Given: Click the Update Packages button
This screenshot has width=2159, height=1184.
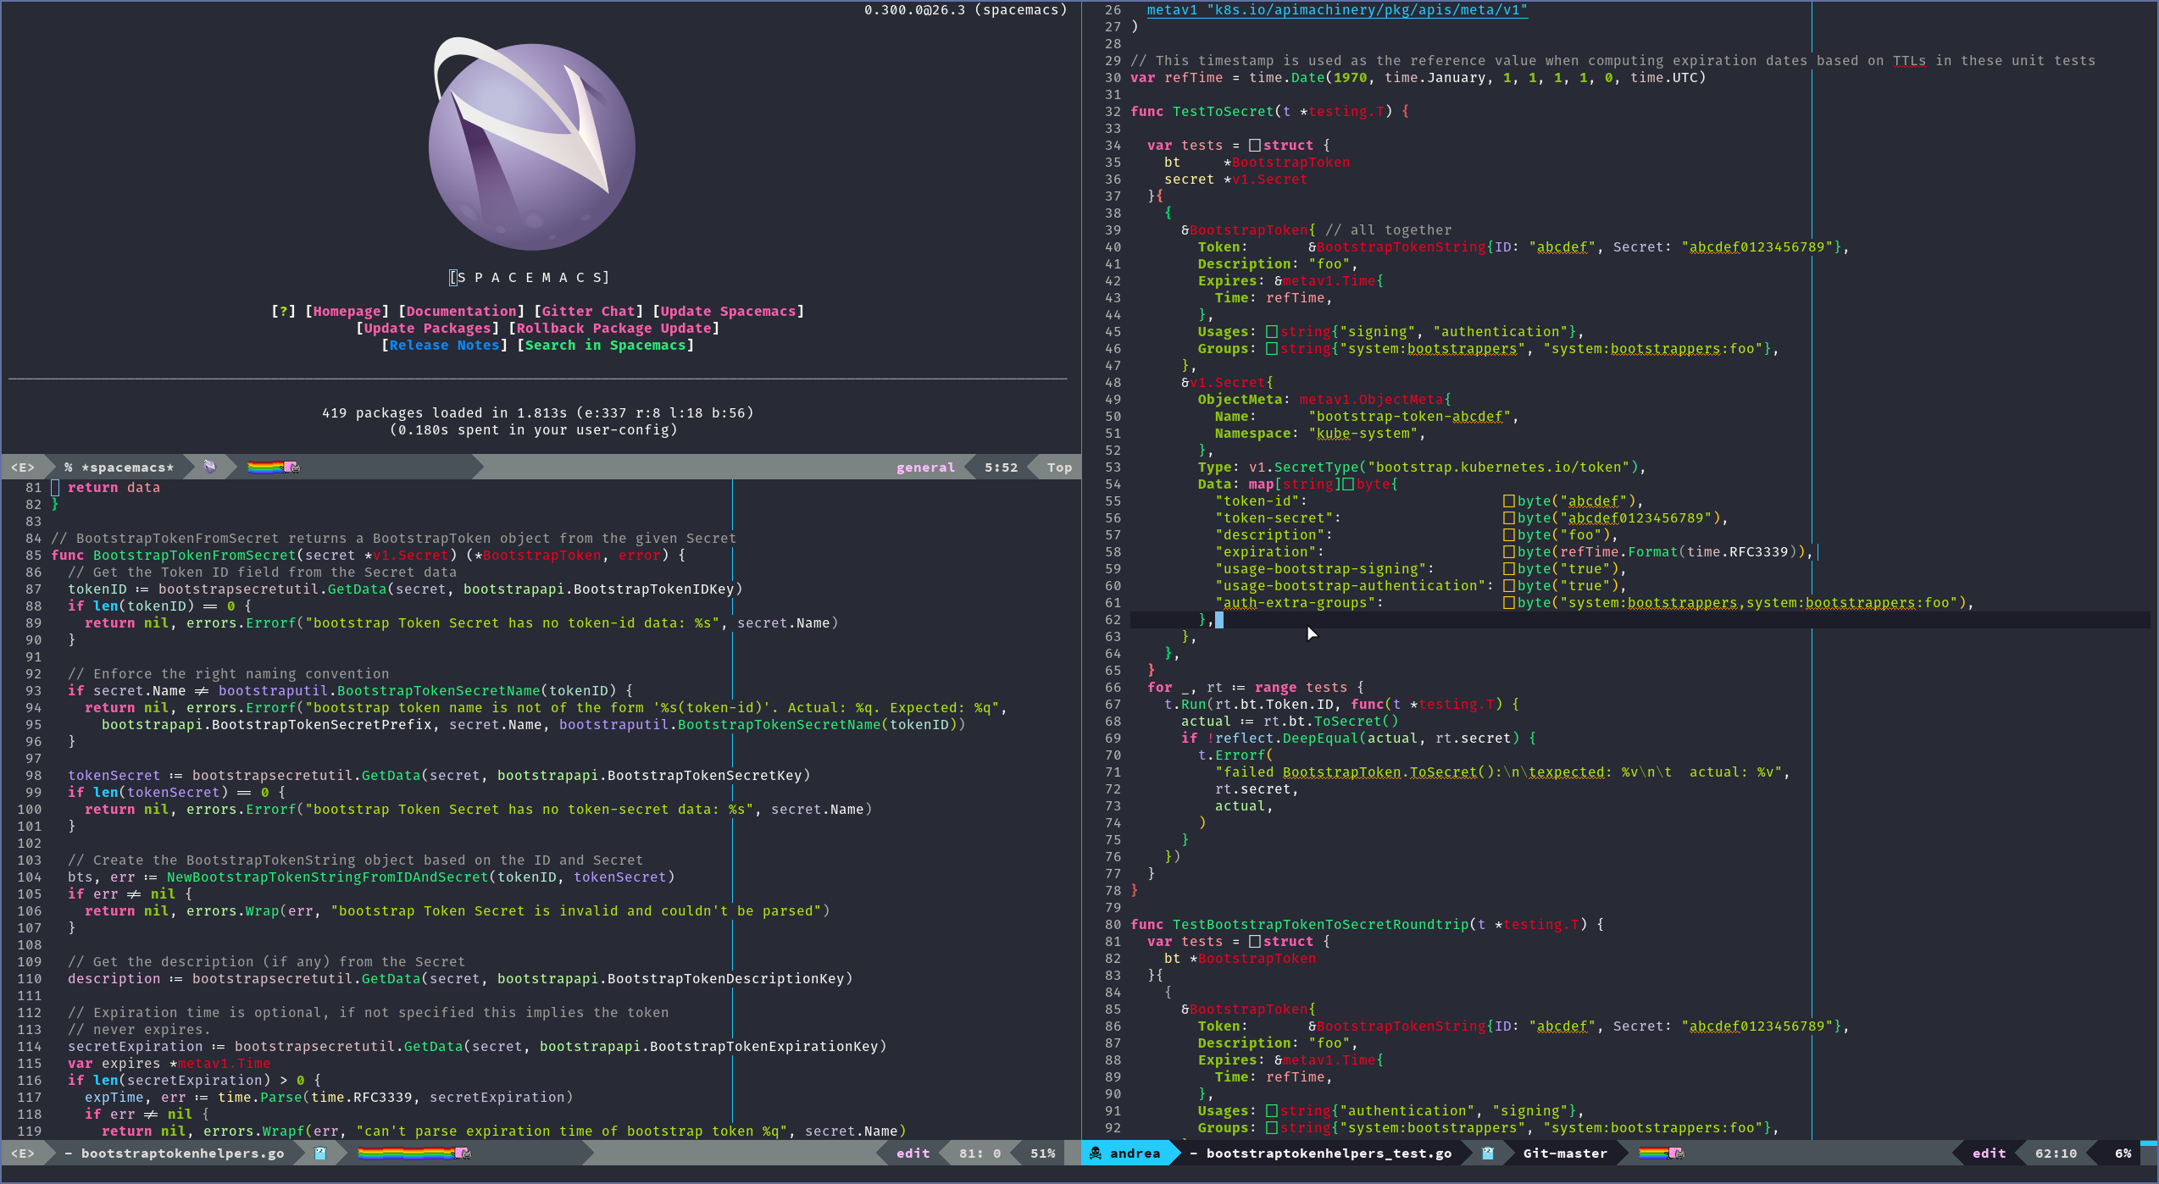Looking at the screenshot, I should coord(427,328).
